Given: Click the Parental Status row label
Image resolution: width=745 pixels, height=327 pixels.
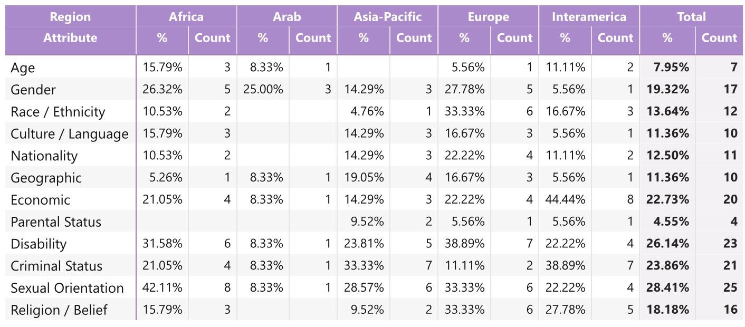Looking at the screenshot, I should [x=55, y=222].
